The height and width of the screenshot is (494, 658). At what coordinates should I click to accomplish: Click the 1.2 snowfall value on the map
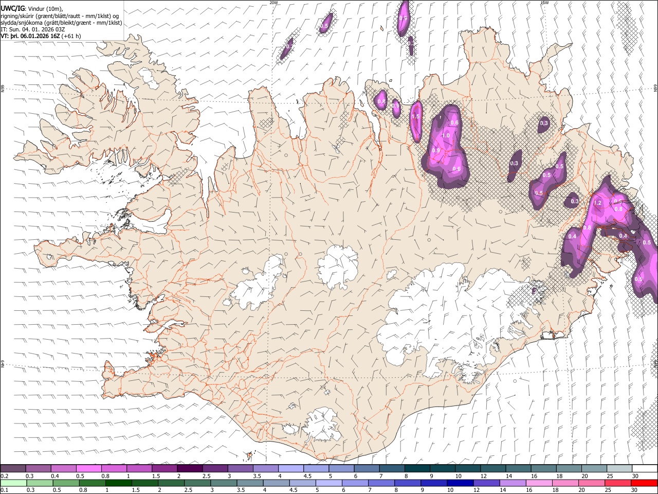click(598, 203)
